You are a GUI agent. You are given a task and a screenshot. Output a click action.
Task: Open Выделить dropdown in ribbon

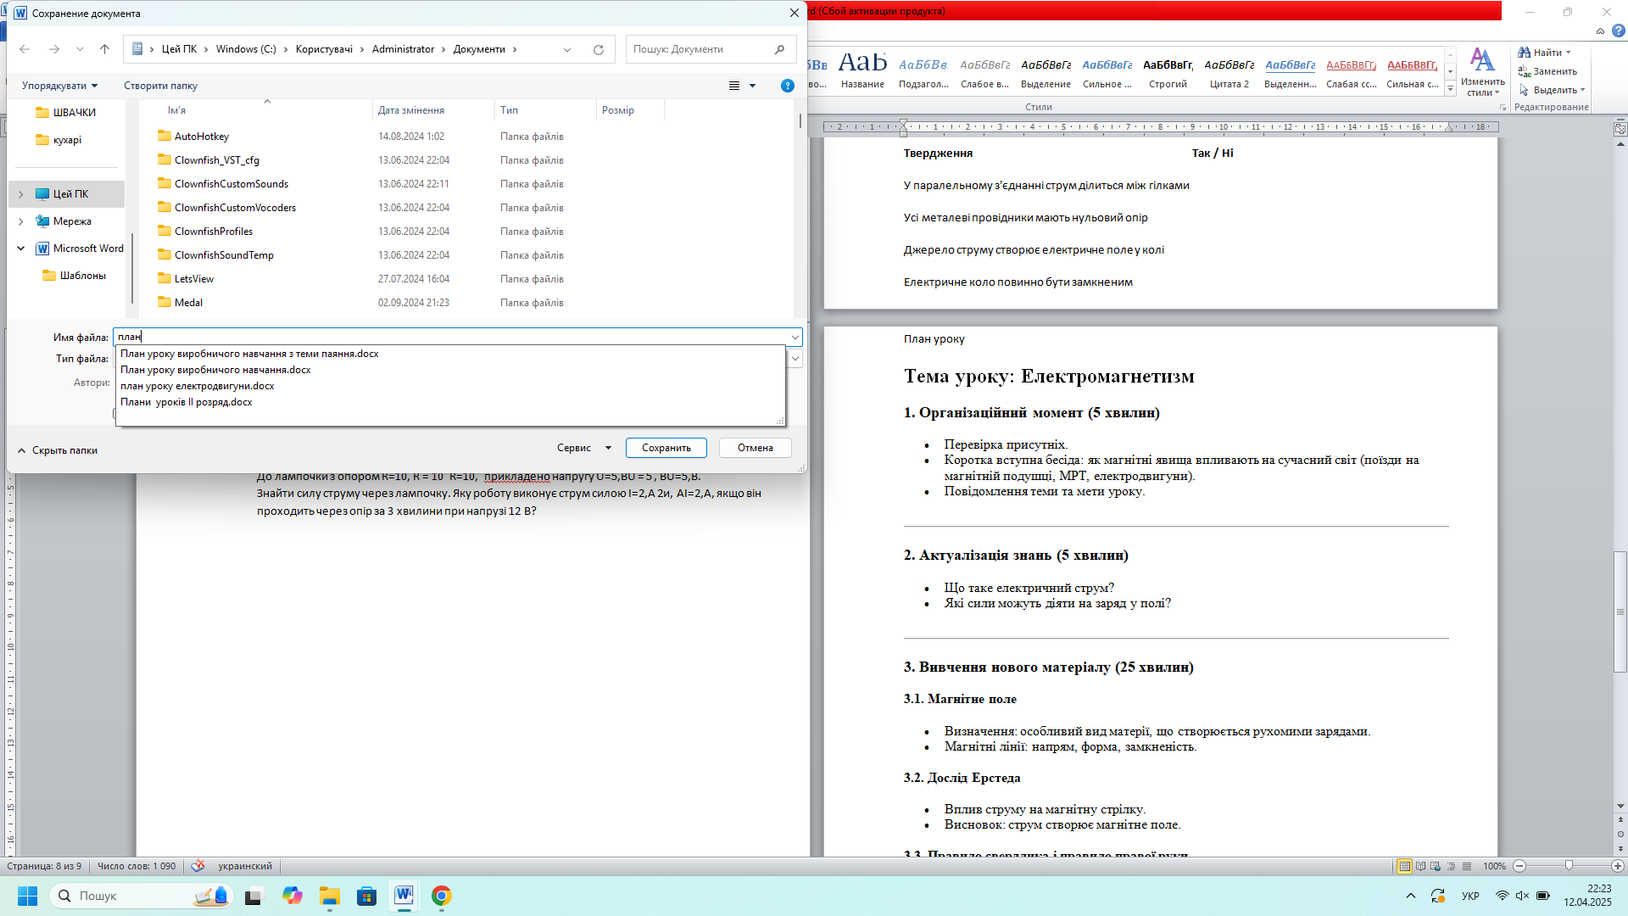coord(1552,90)
